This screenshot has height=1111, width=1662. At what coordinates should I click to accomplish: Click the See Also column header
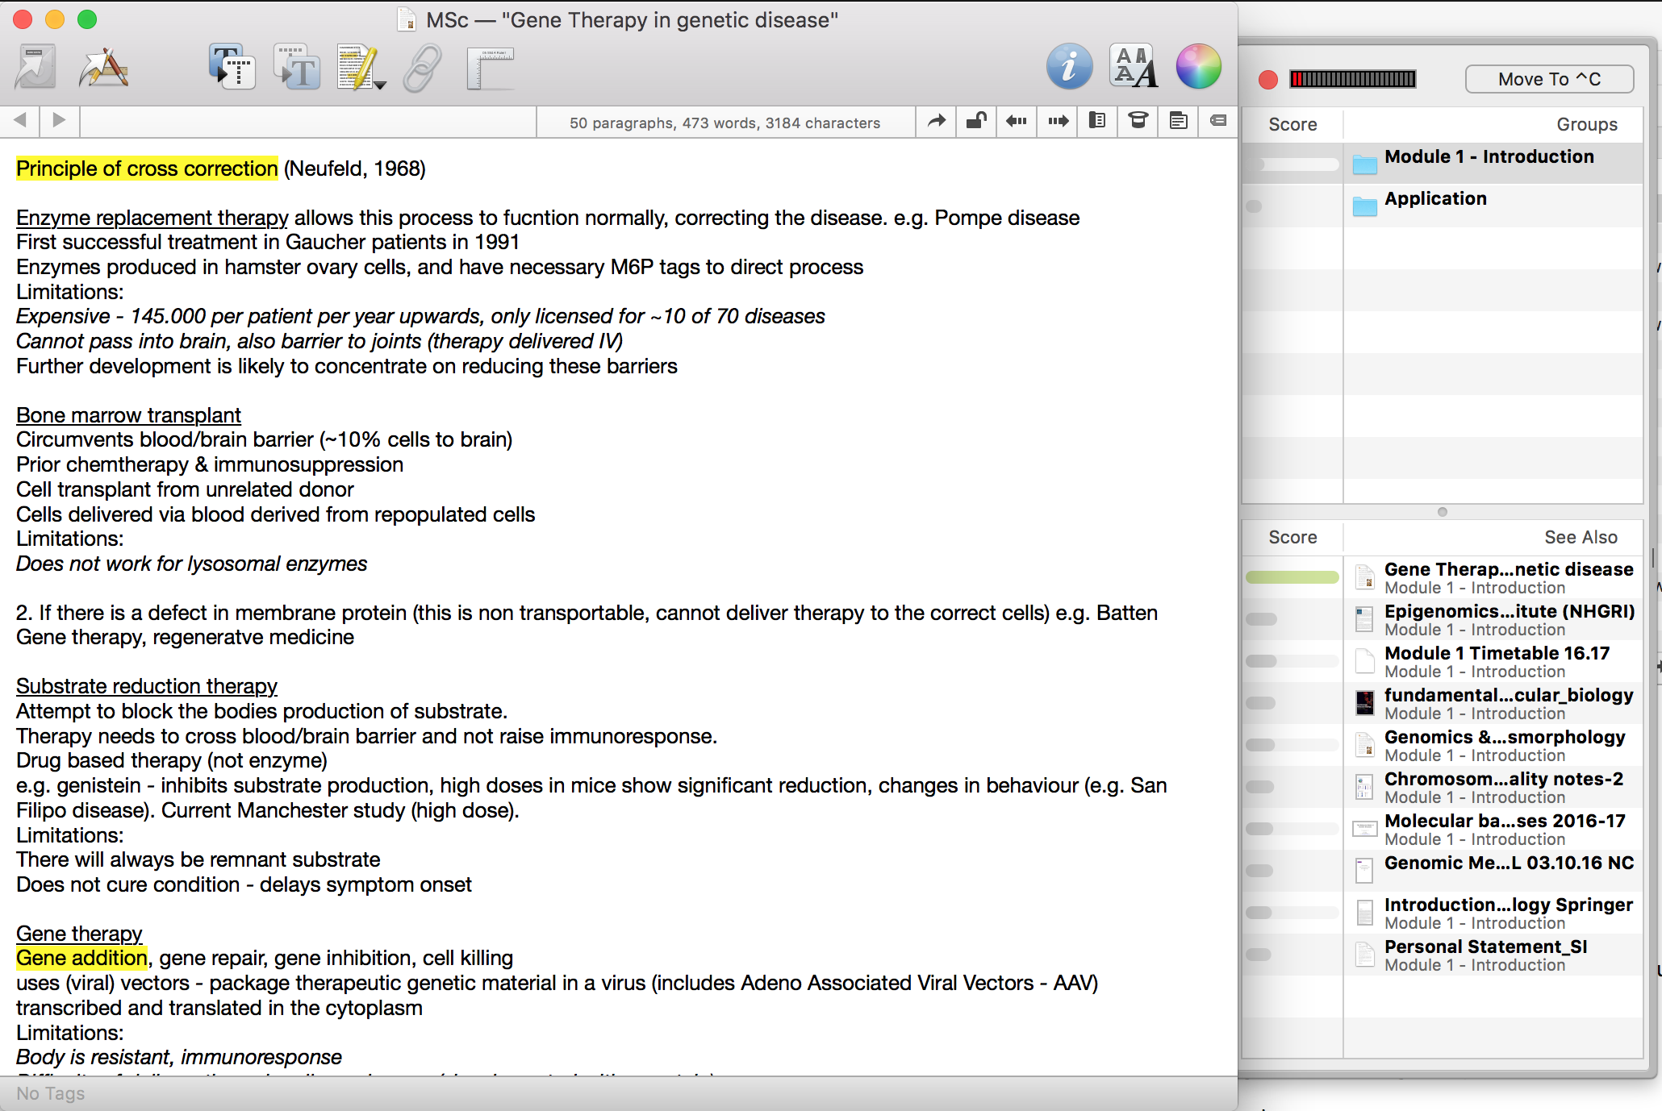1581,537
